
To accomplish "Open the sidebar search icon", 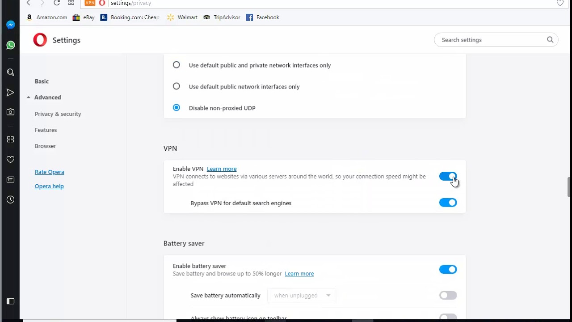I will 11,72.
